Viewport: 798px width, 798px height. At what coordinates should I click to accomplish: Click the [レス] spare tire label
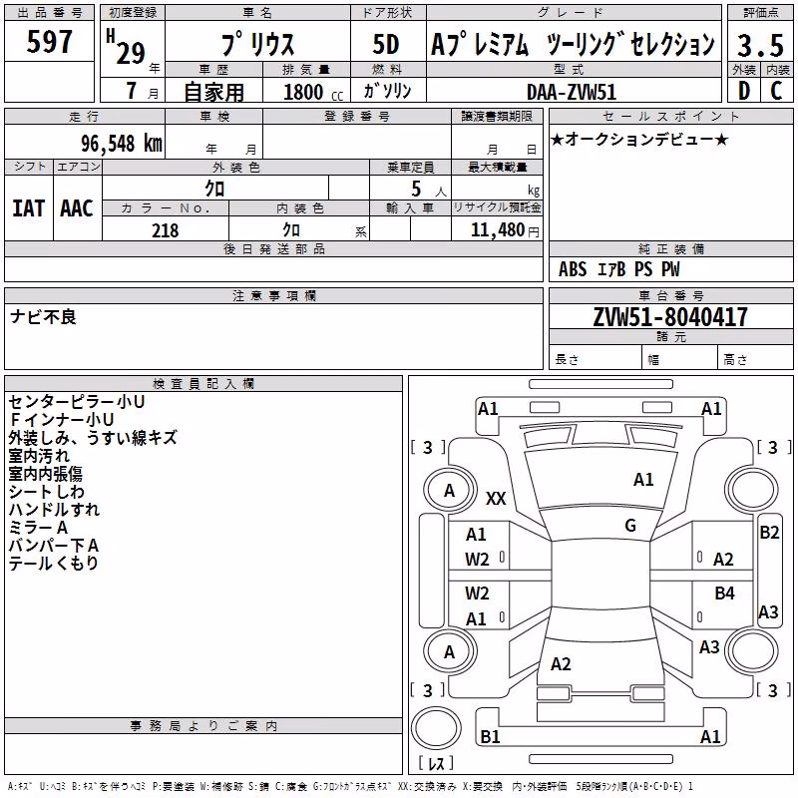click(436, 763)
